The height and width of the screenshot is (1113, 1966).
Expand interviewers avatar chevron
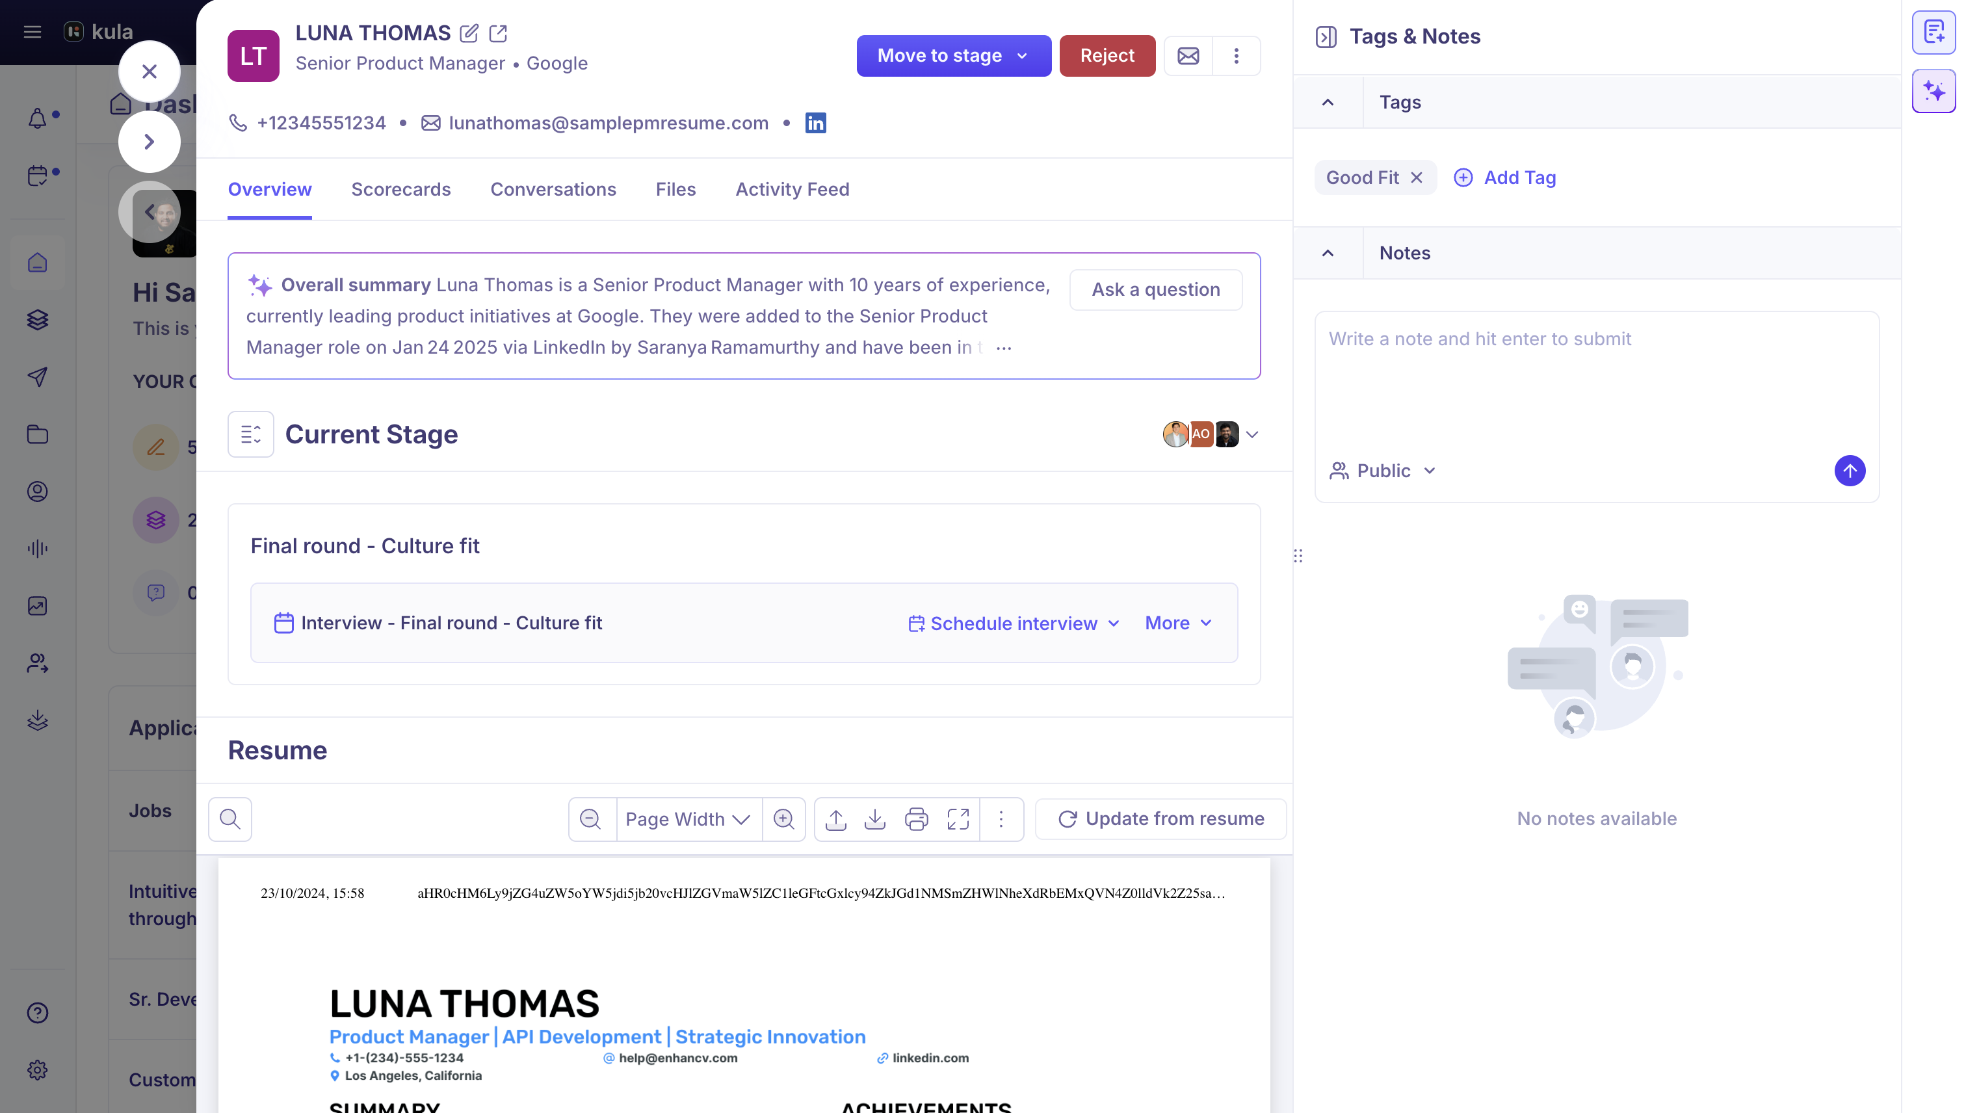point(1252,434)
